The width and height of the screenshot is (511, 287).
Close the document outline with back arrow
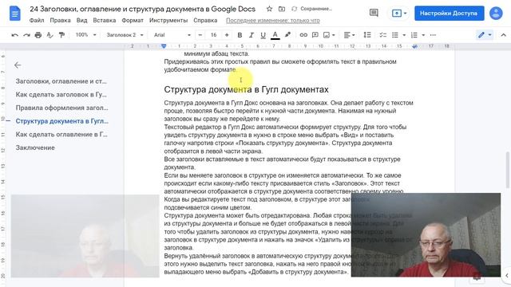coord(18,65)
